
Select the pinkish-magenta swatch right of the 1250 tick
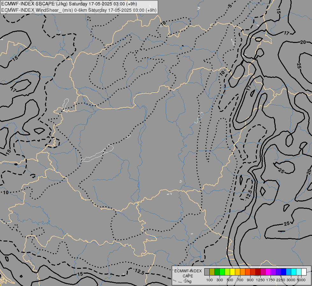[263, 272]
